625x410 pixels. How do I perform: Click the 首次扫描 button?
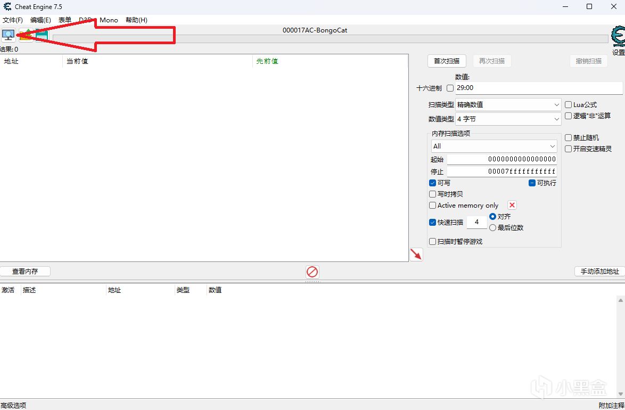click(x=447, y=61)
